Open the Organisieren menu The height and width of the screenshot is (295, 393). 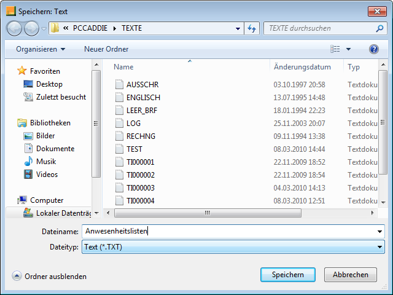click(41, 49)
